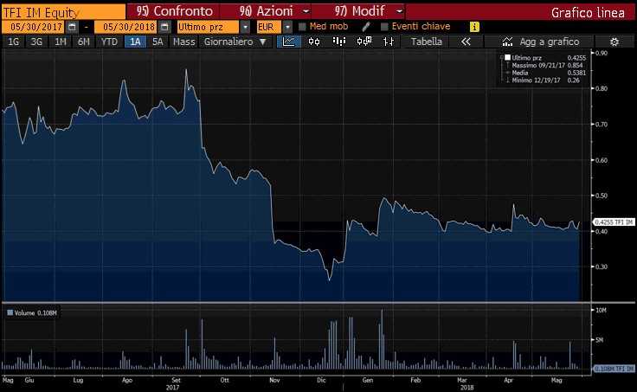Select the 5A time range tab
The width and height of the screenshot is (637, 392).
tap(158, 42)
